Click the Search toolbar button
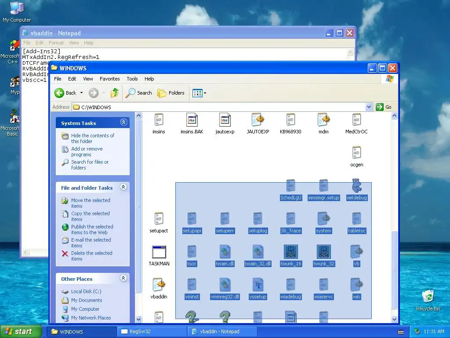 click(x=139, y=93)
